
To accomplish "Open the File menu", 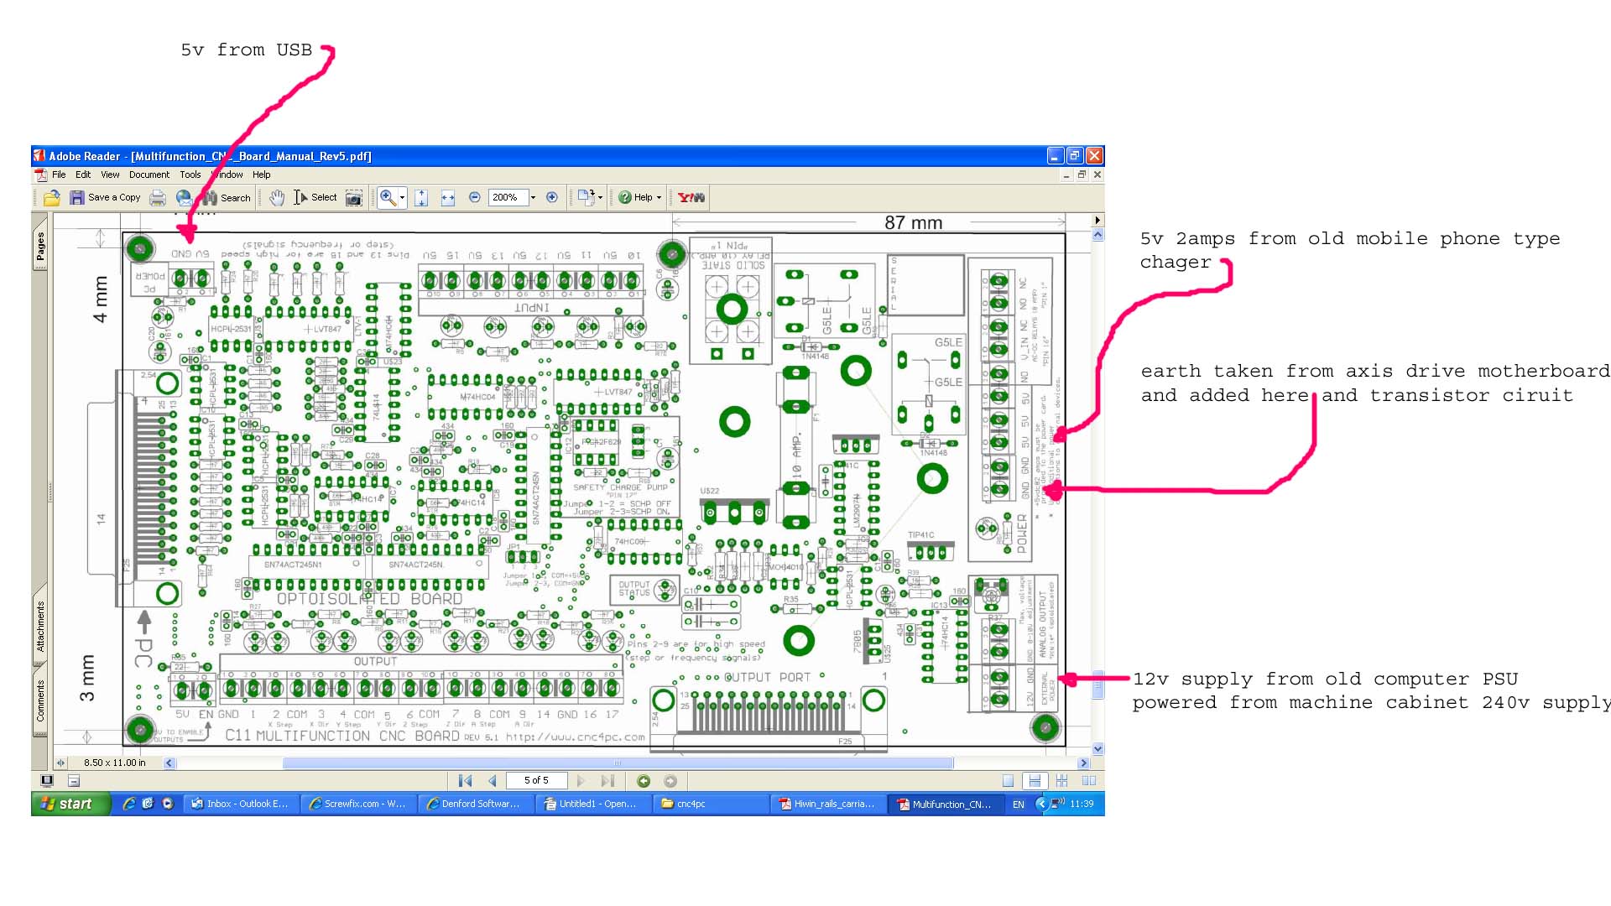I will coord(59,175).
